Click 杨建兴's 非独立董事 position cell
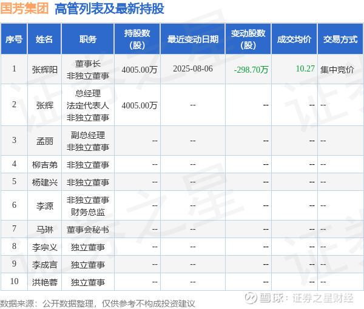 pyautogui.click(x=88, y=182)
